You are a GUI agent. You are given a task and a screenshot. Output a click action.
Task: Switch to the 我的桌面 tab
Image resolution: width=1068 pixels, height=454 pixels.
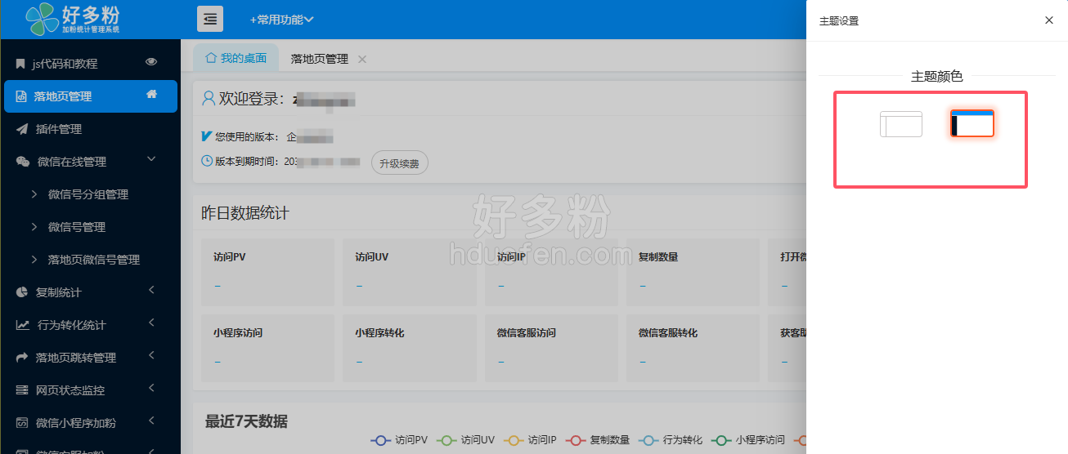pos(236,58)
